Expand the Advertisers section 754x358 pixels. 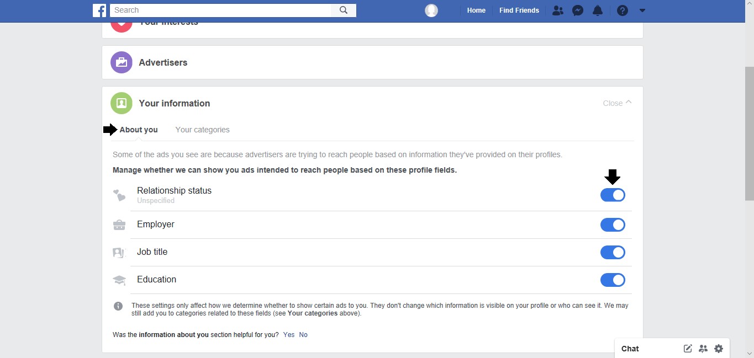(x=372, y=62)
